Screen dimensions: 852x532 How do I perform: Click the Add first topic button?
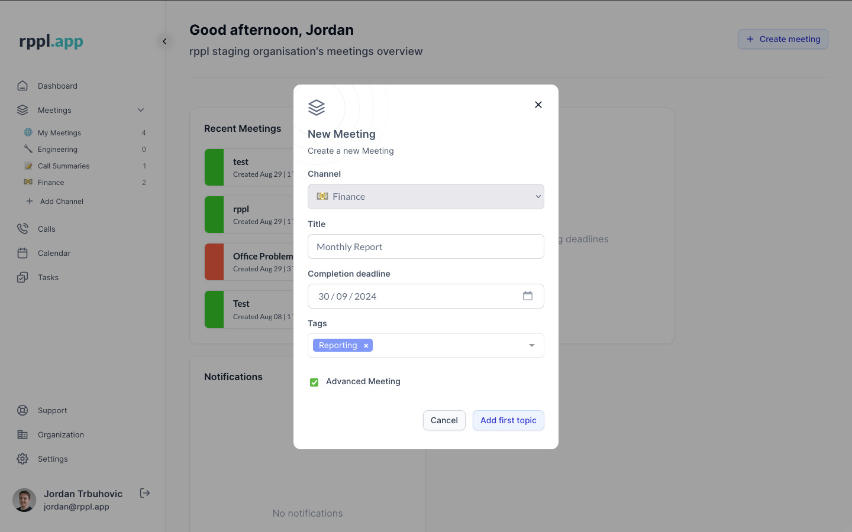508,420
